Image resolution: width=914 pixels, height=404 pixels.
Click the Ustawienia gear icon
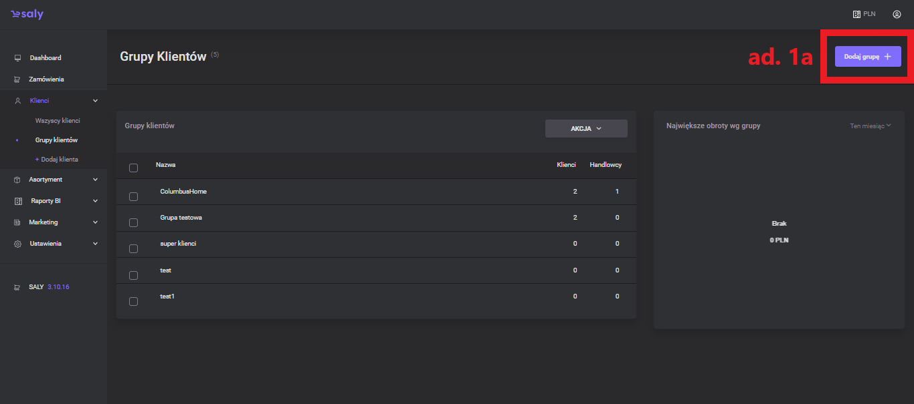pos(17,244)
